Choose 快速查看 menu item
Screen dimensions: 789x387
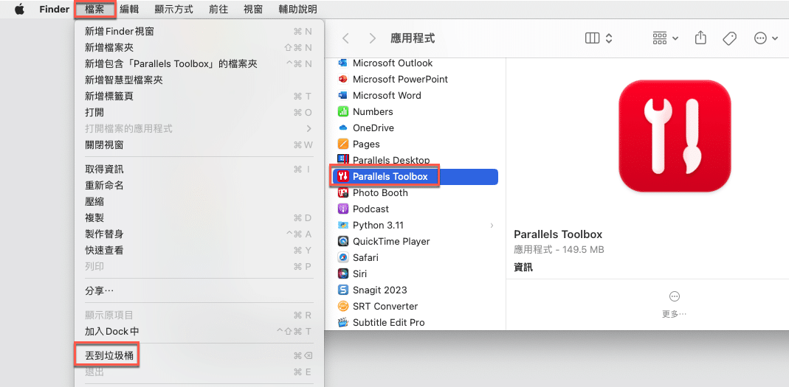pyautogui.click(x=199, y=250)
